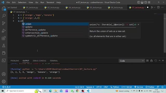Select intersection_update suggestion
Viewport: 166px width, 93px height.
(55, 33)
